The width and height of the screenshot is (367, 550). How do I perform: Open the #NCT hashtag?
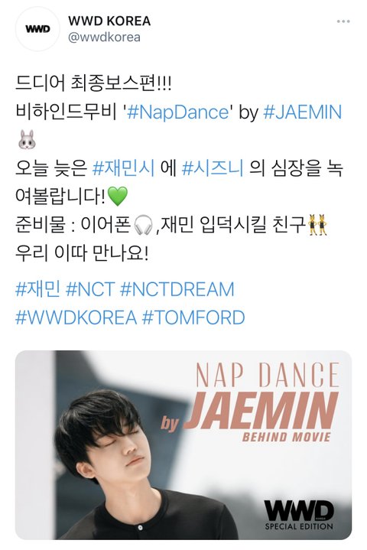(x=90, y=289)
